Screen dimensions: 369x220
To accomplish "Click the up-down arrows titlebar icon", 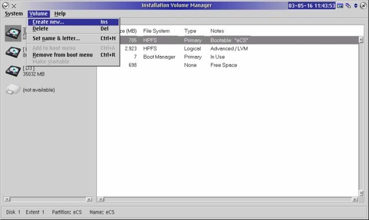I will click(x=356, y=6).
